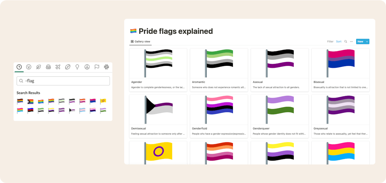The height and width of the screenshot is (183, 386).
Task: Open the Slack custom emoji category
Action: pos(106,67)
